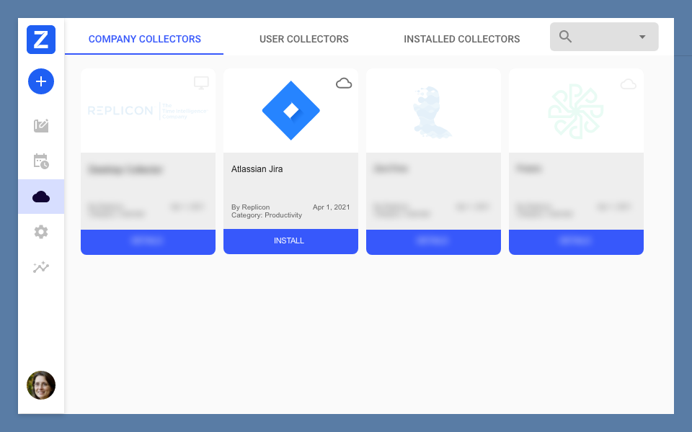Screen dimensions: 692x432
Task: Click the Atlassian Jira title text
Action: (257, 168)
